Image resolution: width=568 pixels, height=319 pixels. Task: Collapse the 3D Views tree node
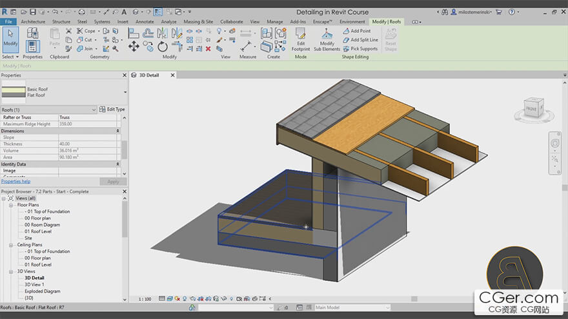tap(11, 271)
